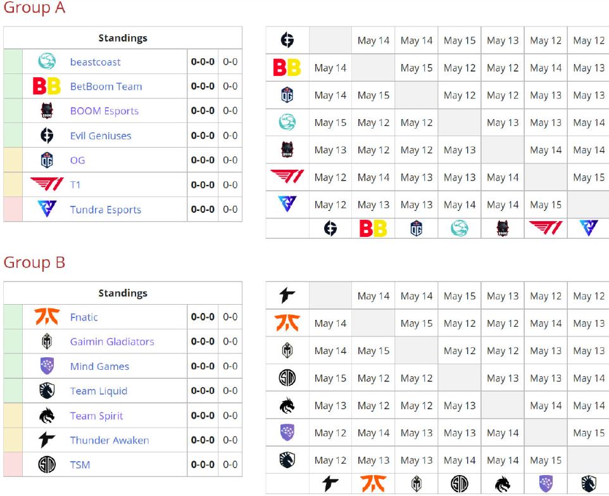
Task: Click OG row-header logo in Group A crosstable
Action: (287, 95)
